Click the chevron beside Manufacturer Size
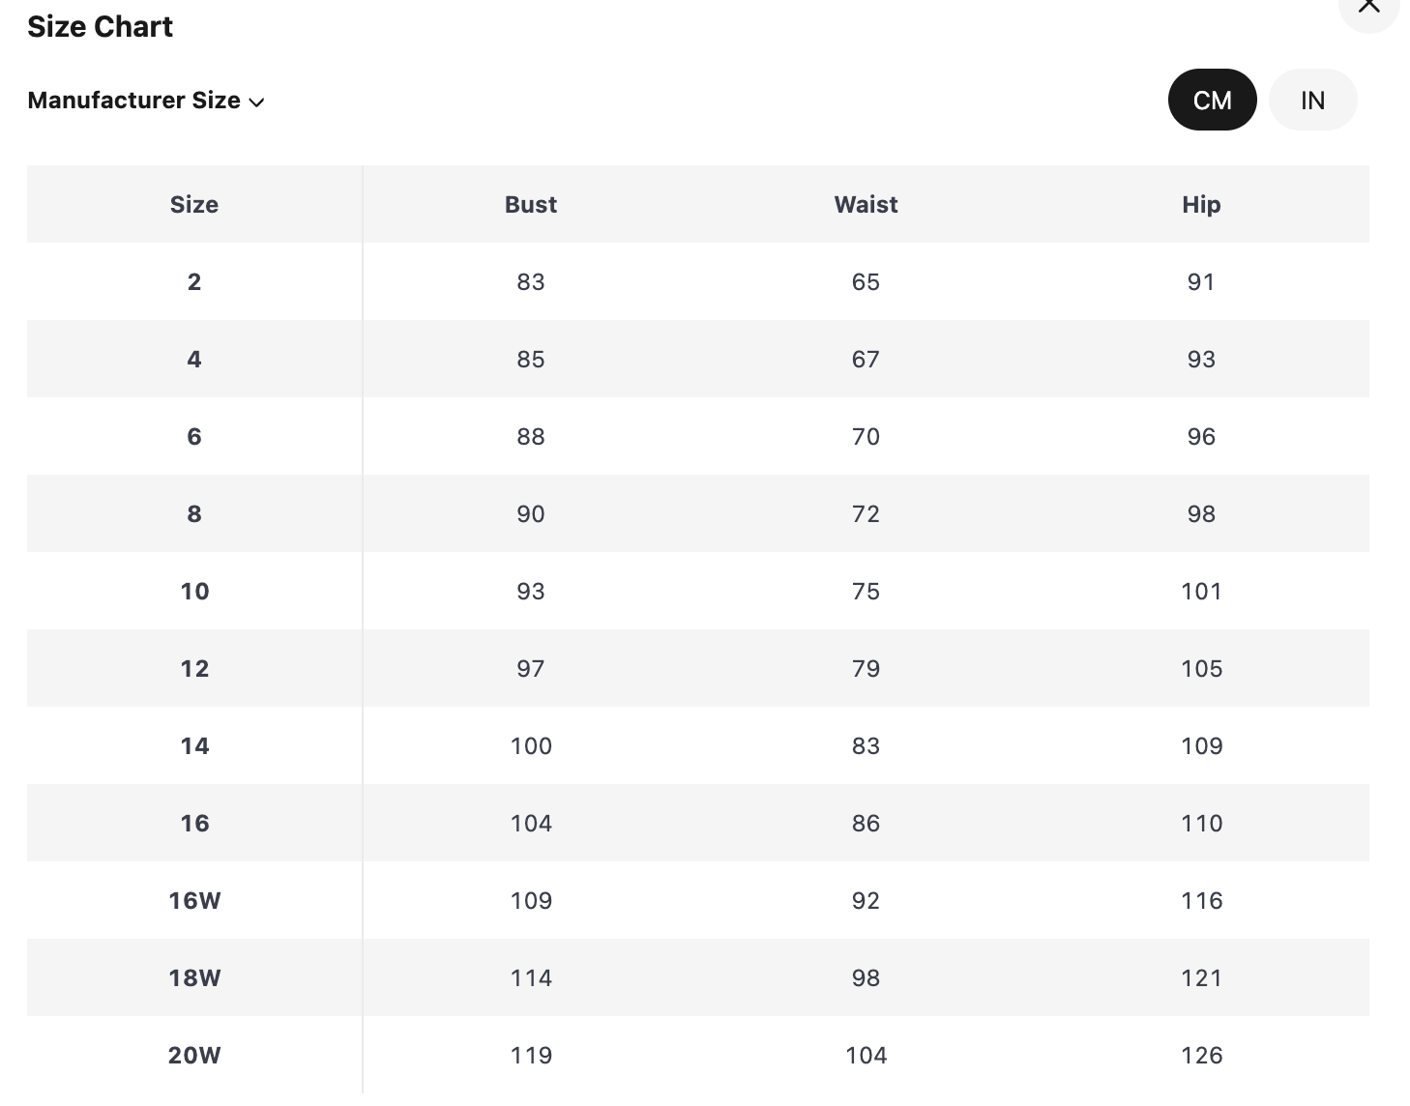The height and width of the screenshot is (1106, 1410). [x=256, y=102]
